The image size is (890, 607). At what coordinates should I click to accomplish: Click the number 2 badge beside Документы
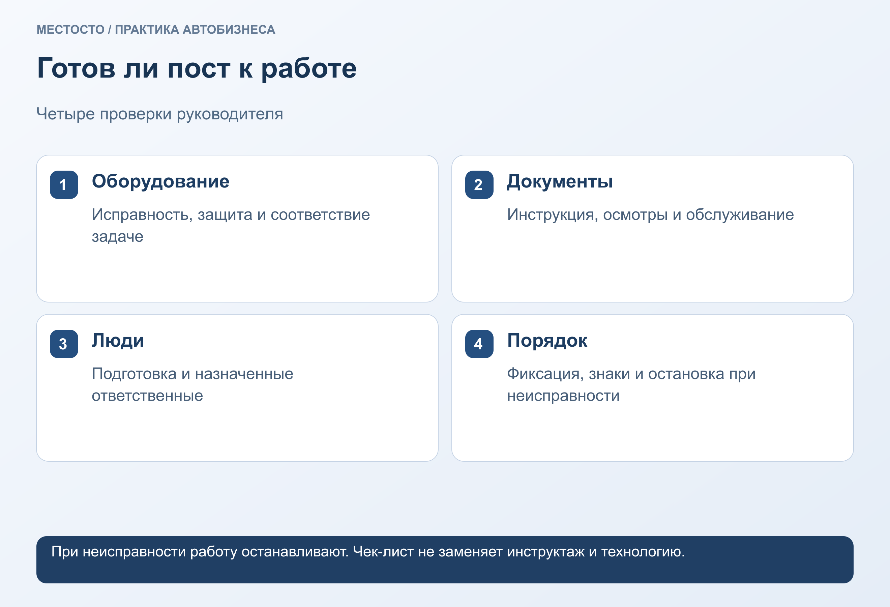479,184
